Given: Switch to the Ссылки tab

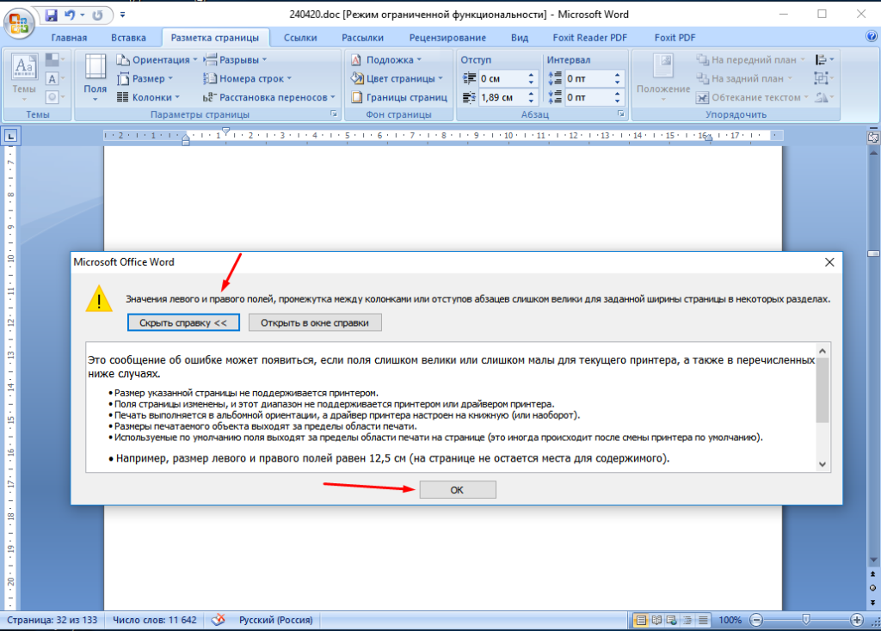Looking at the screenshot, I should pos(300,38).
